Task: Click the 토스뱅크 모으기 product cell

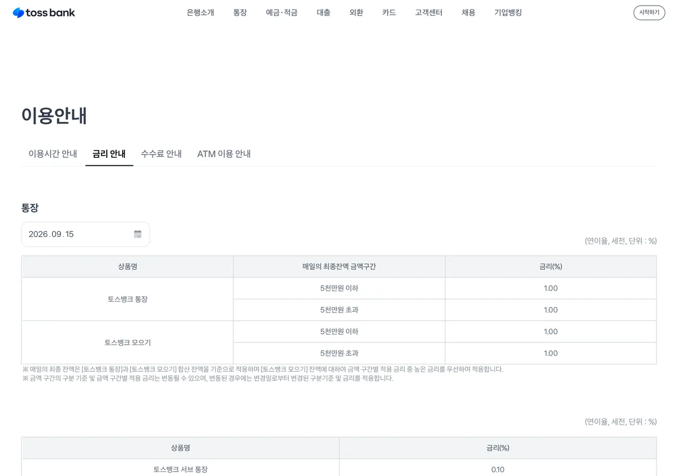Action: (128, 342)
